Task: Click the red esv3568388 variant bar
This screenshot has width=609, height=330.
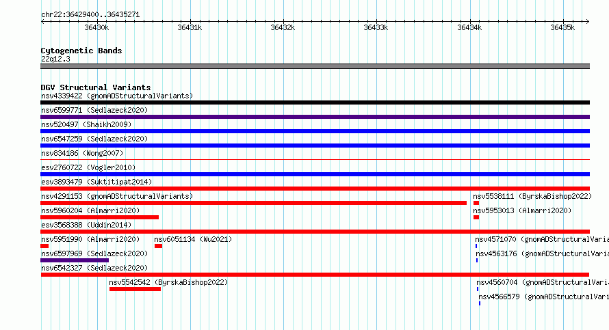Action: point(315,232)
